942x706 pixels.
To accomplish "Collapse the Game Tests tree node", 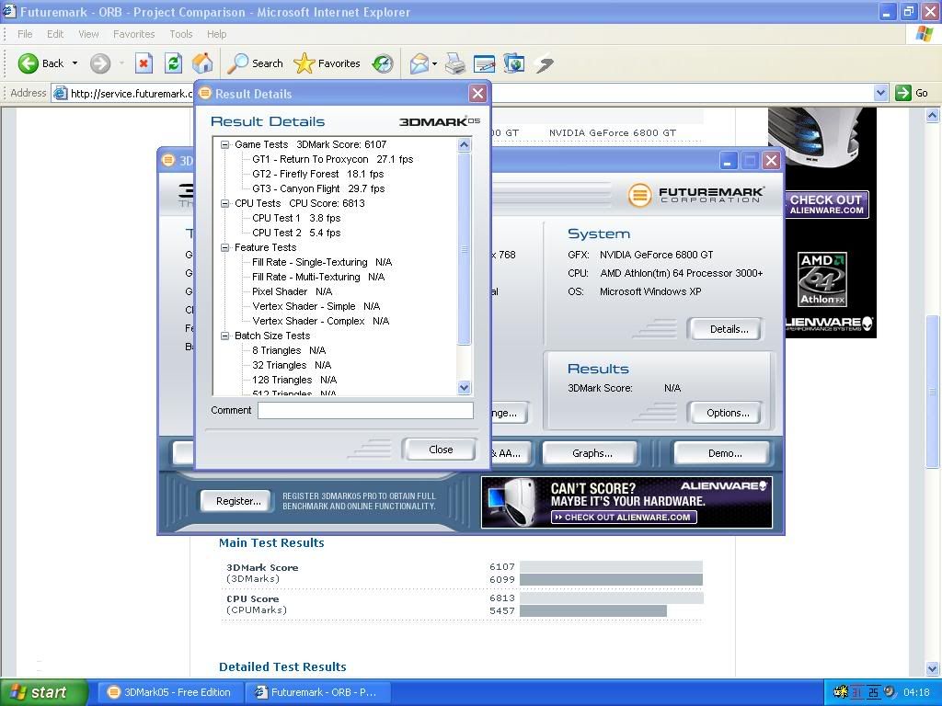I will pos(225,144).
